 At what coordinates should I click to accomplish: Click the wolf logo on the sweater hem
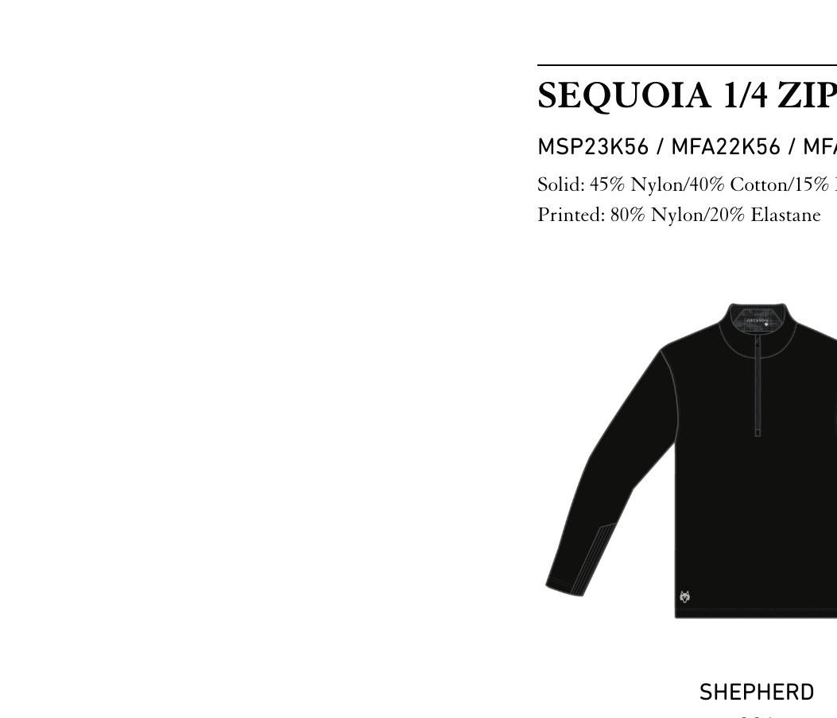point(686,596)
